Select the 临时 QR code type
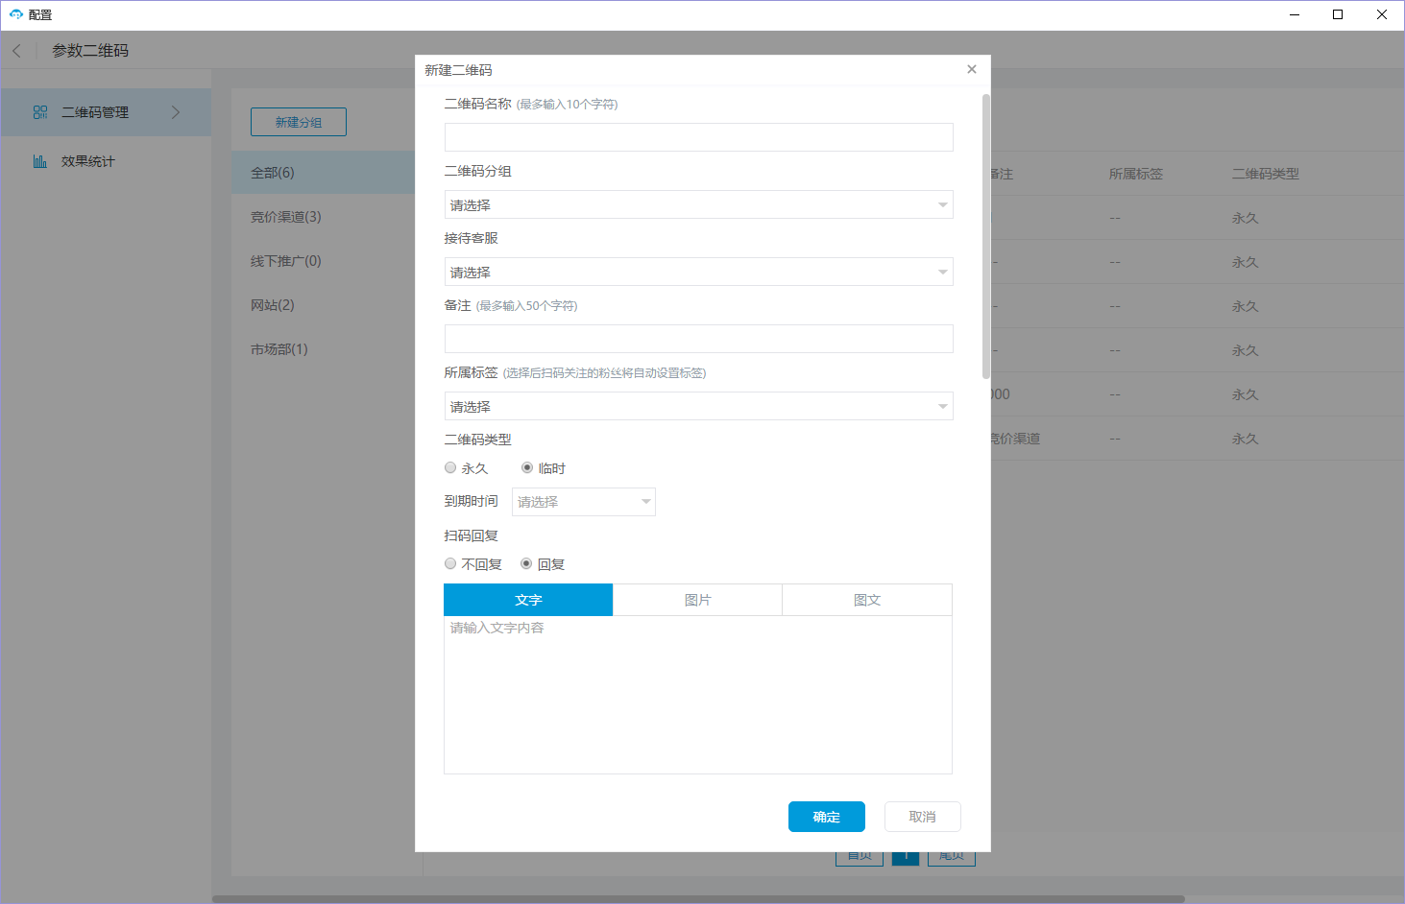 tap(527, 468)
